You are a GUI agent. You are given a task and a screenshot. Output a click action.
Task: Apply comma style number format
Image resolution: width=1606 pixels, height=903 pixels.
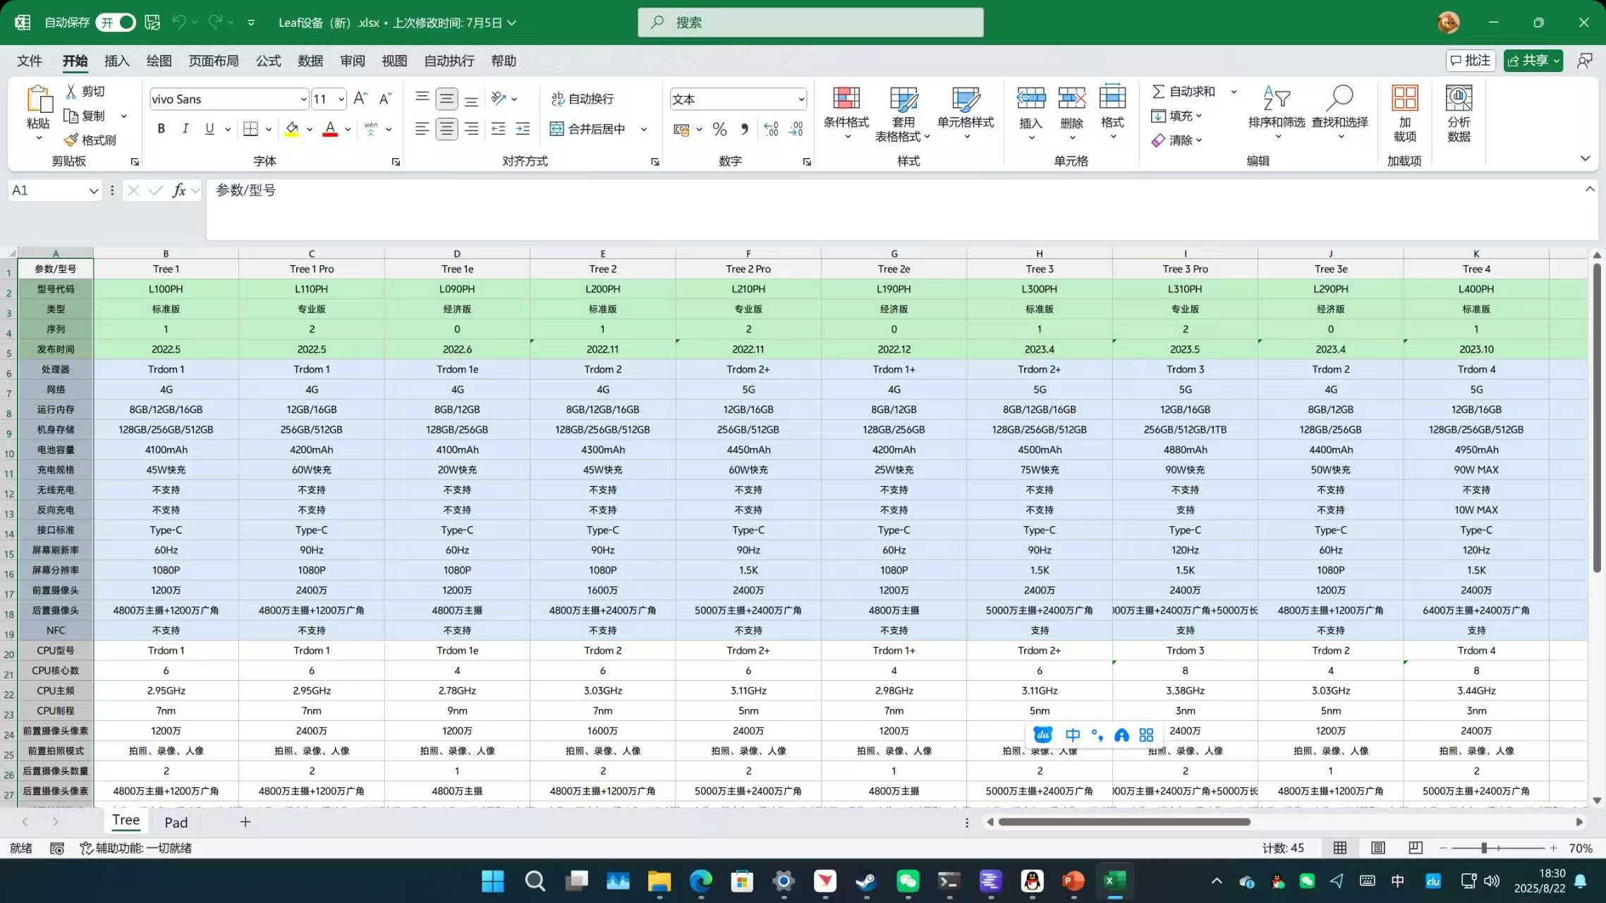tap(745, 129)
